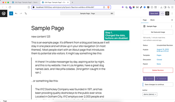Toggle the settings sidebar panel icon
175x102 pixels.
point(167,13)
